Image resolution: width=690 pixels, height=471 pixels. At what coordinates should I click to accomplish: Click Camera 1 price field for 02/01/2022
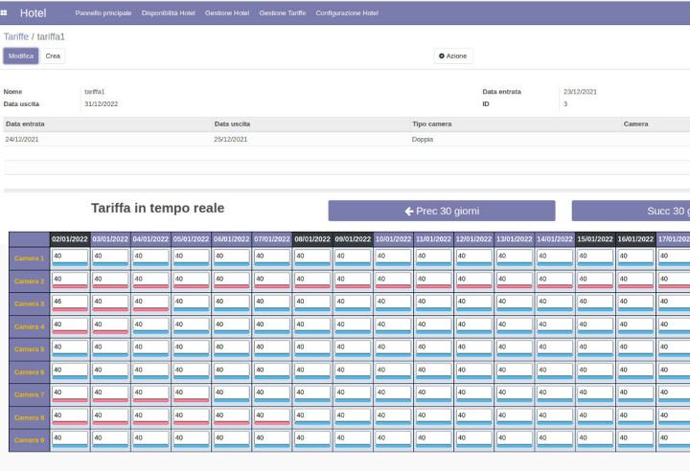pos(69,256)
